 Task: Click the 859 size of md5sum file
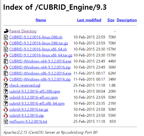pos(113,121)
